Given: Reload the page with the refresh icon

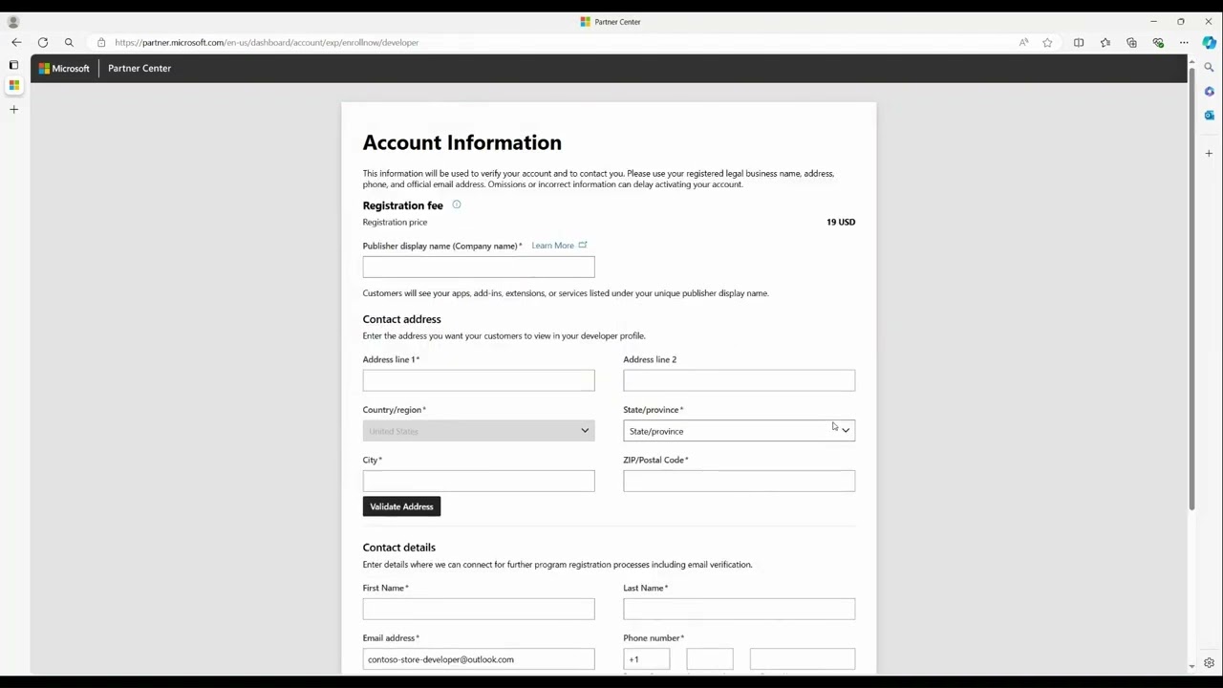Looking at the screenshot, I should pyautogui.click(x=43, y=42).
